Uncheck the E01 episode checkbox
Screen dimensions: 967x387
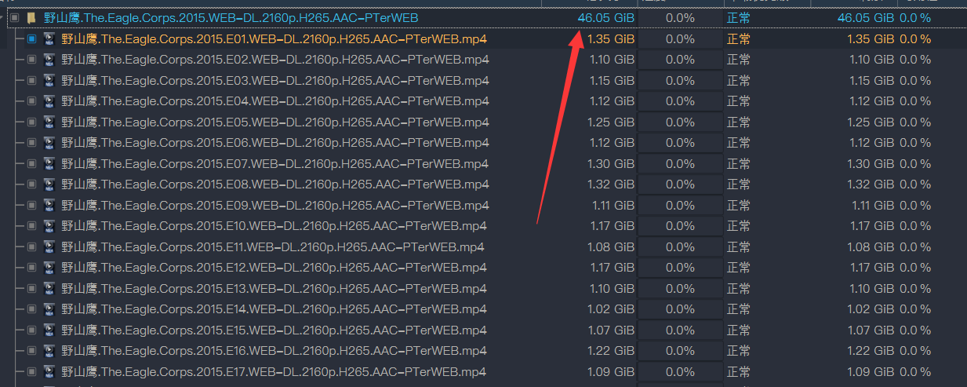31,38
